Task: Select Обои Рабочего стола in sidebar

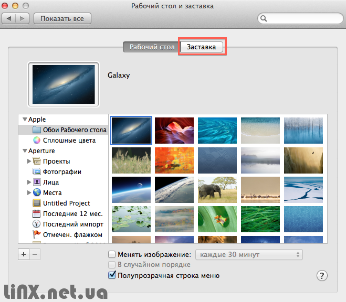Action: 64,130
